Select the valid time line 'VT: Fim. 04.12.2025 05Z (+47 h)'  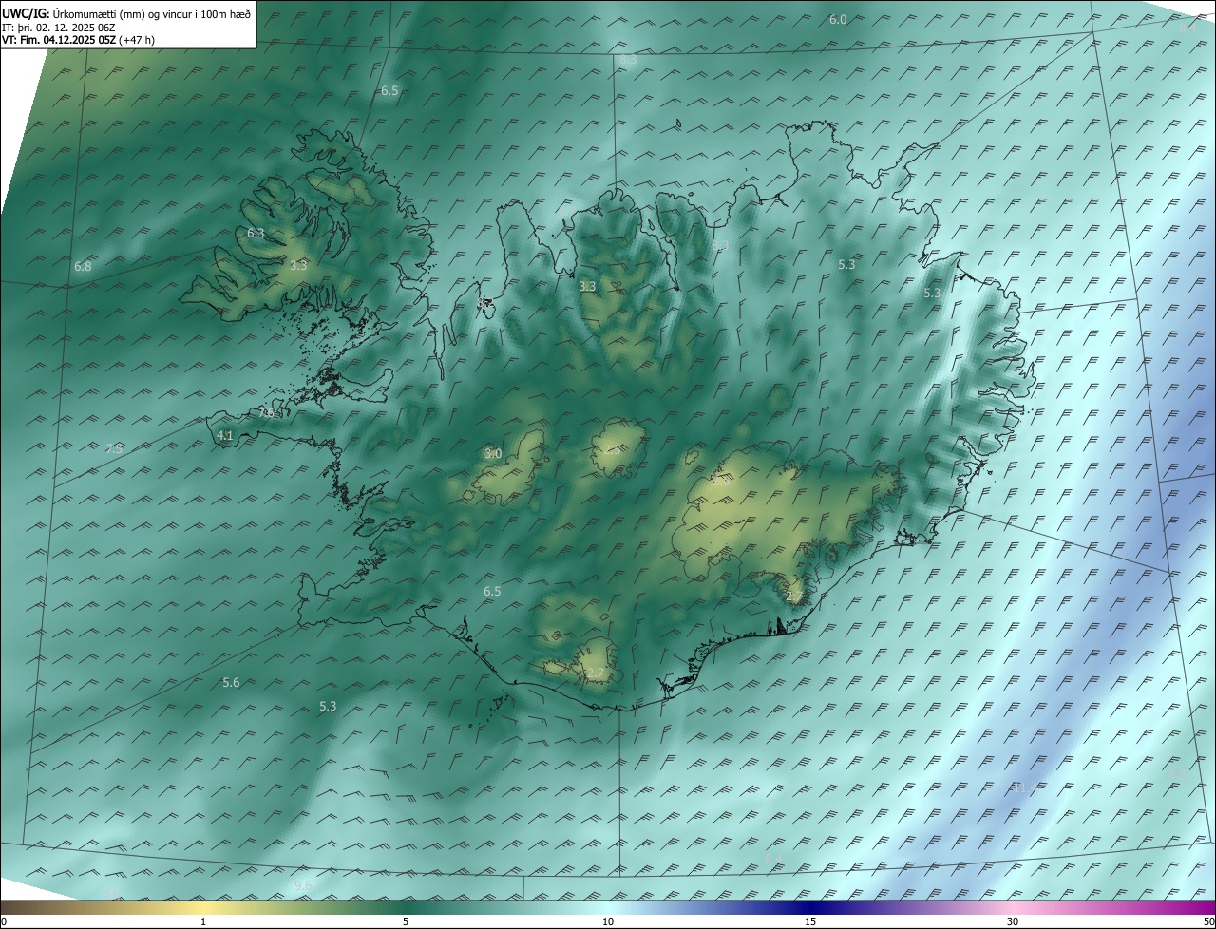[x=79, y=39]
